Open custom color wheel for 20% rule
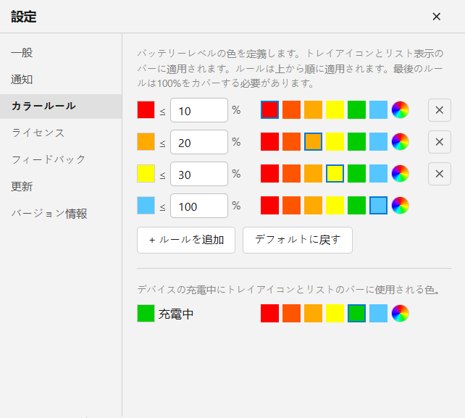The image size is (465, 418). 400,141
